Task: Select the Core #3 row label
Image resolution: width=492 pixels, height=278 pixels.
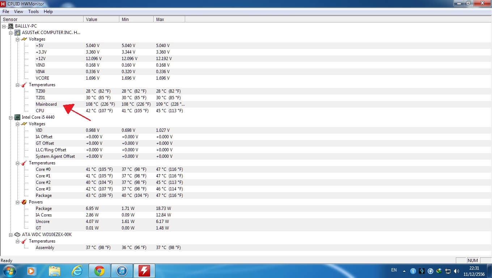Action: 43,189
